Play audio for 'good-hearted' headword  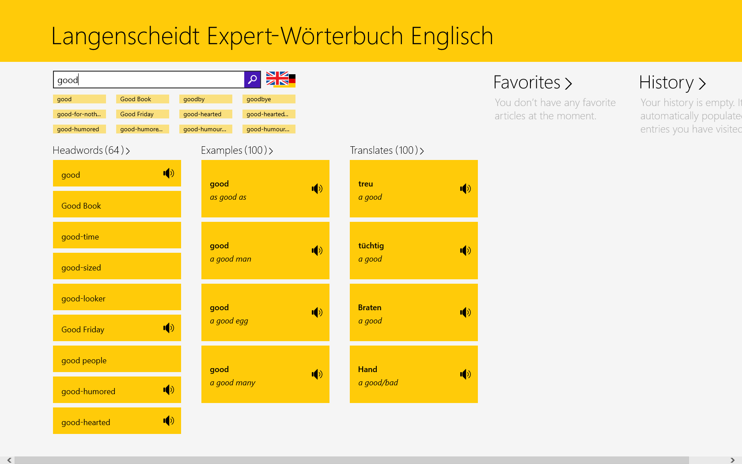[168, 421]
